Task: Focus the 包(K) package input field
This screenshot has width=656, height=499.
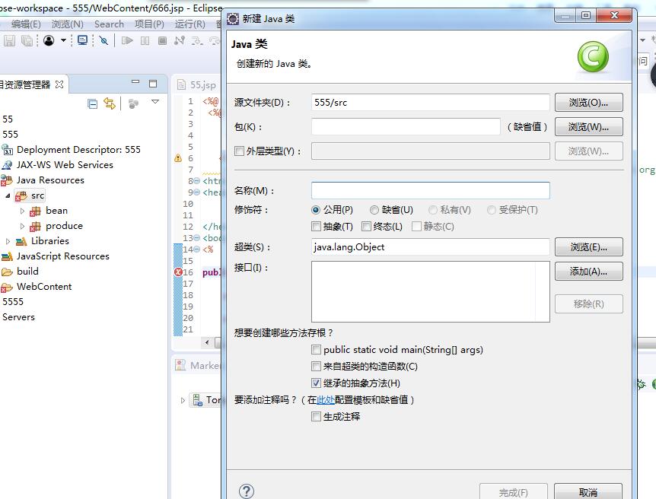Action: click(x=406, y=127)
